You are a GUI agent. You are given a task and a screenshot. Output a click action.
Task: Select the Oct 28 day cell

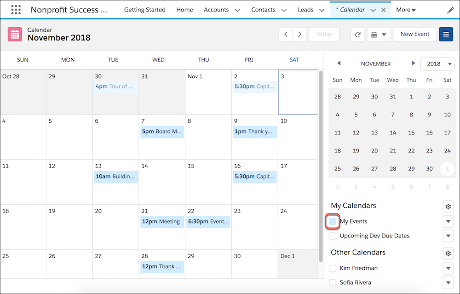[x=23, y=92]
